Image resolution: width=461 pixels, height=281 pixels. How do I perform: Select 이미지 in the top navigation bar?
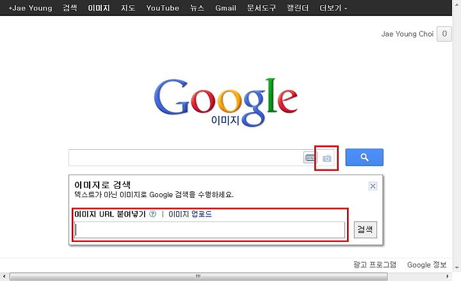click(99, 8)
